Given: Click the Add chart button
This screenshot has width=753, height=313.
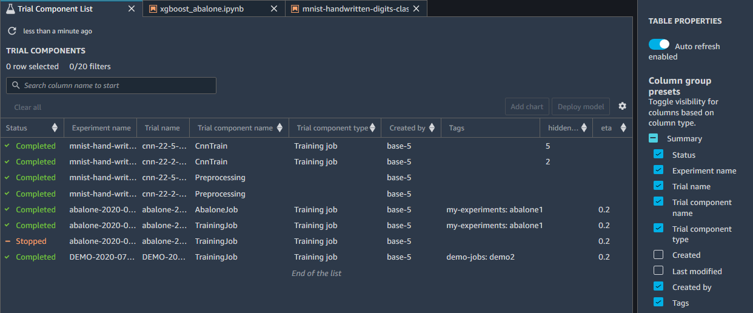Looking at the screenshot, I should (526, 107).
